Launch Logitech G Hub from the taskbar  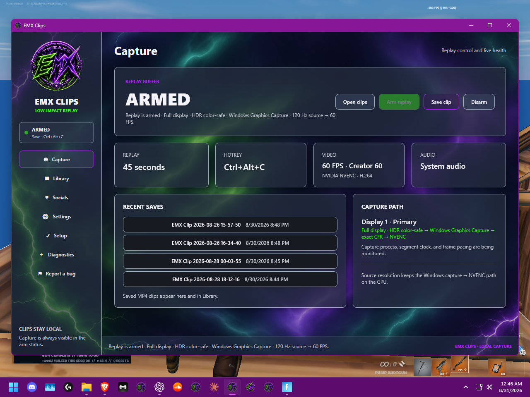tap(68, 387)
